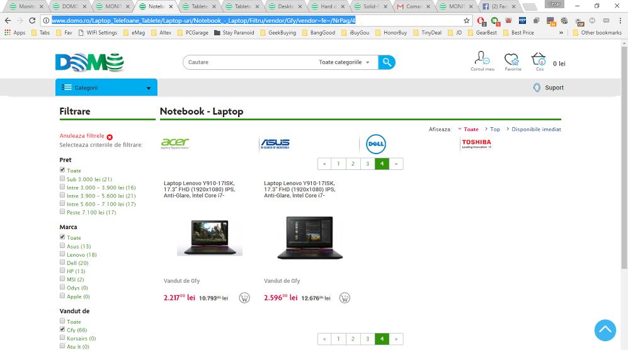This screenshot has width=628, height=350.
Task: Switch to the Deskto browser tab
Action: pos(285,6)
